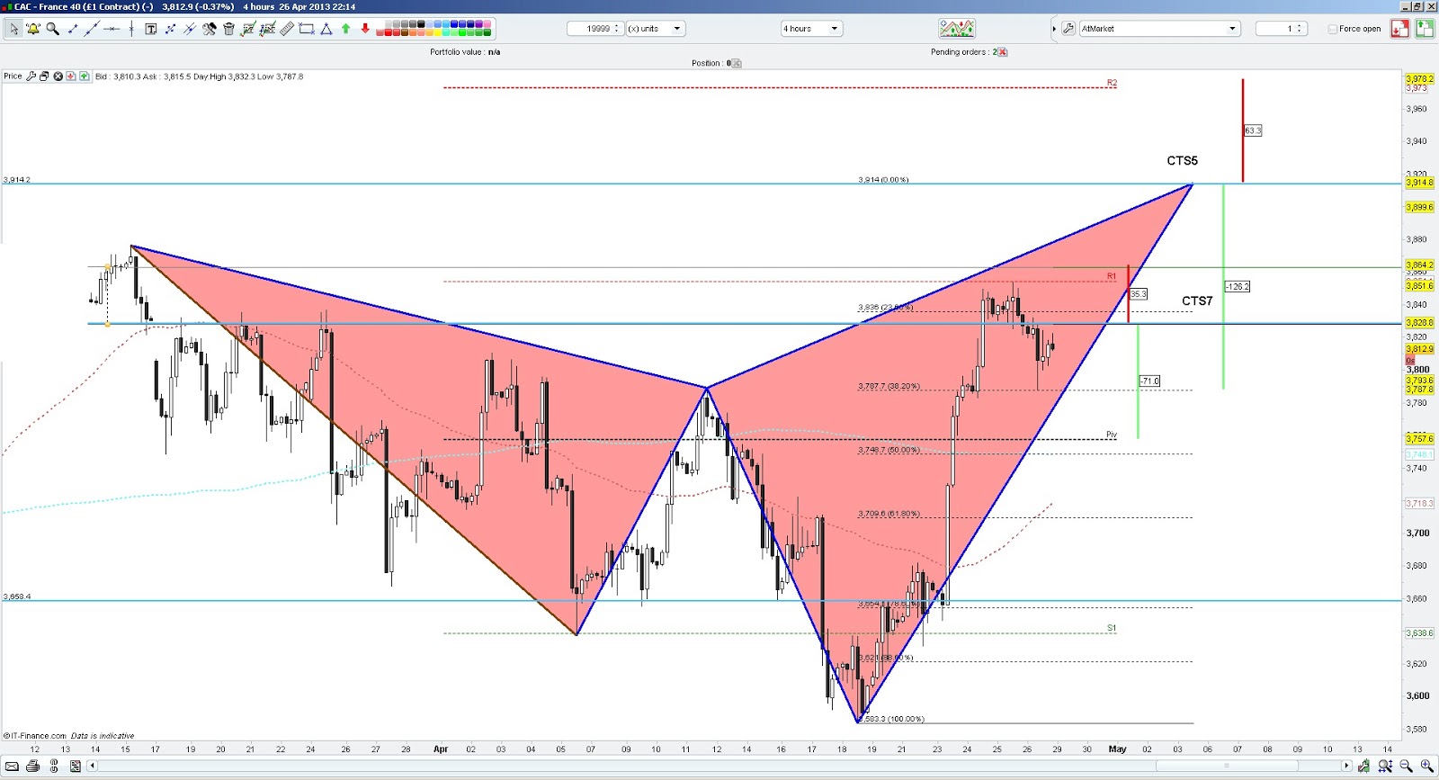Open the AtMarket order type dropdown
Viewport: 1439px width, 780px height.
coord(1159,29)
